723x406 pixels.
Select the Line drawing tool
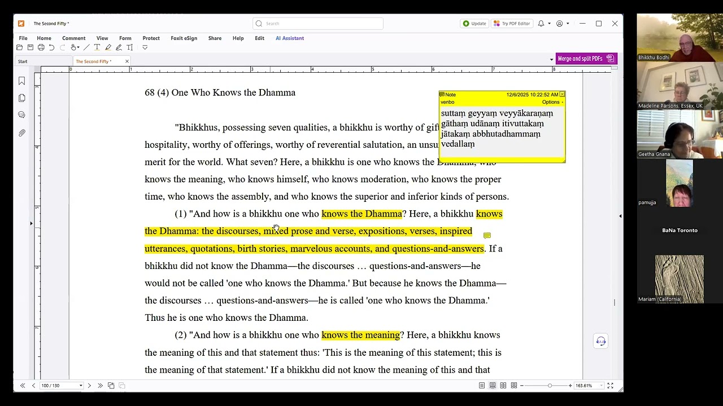pyautogui.click(x=86, y=47)
